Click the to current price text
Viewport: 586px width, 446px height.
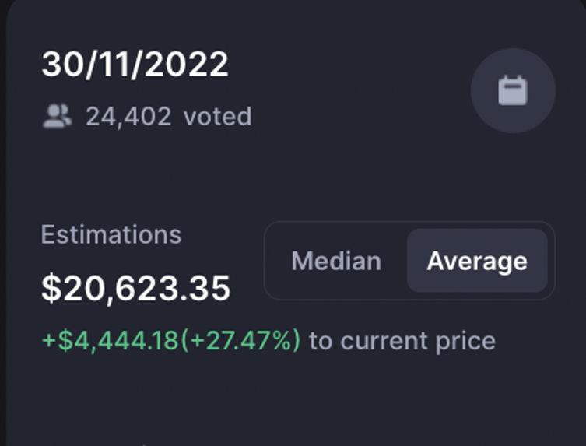click(x=402, y=341)
